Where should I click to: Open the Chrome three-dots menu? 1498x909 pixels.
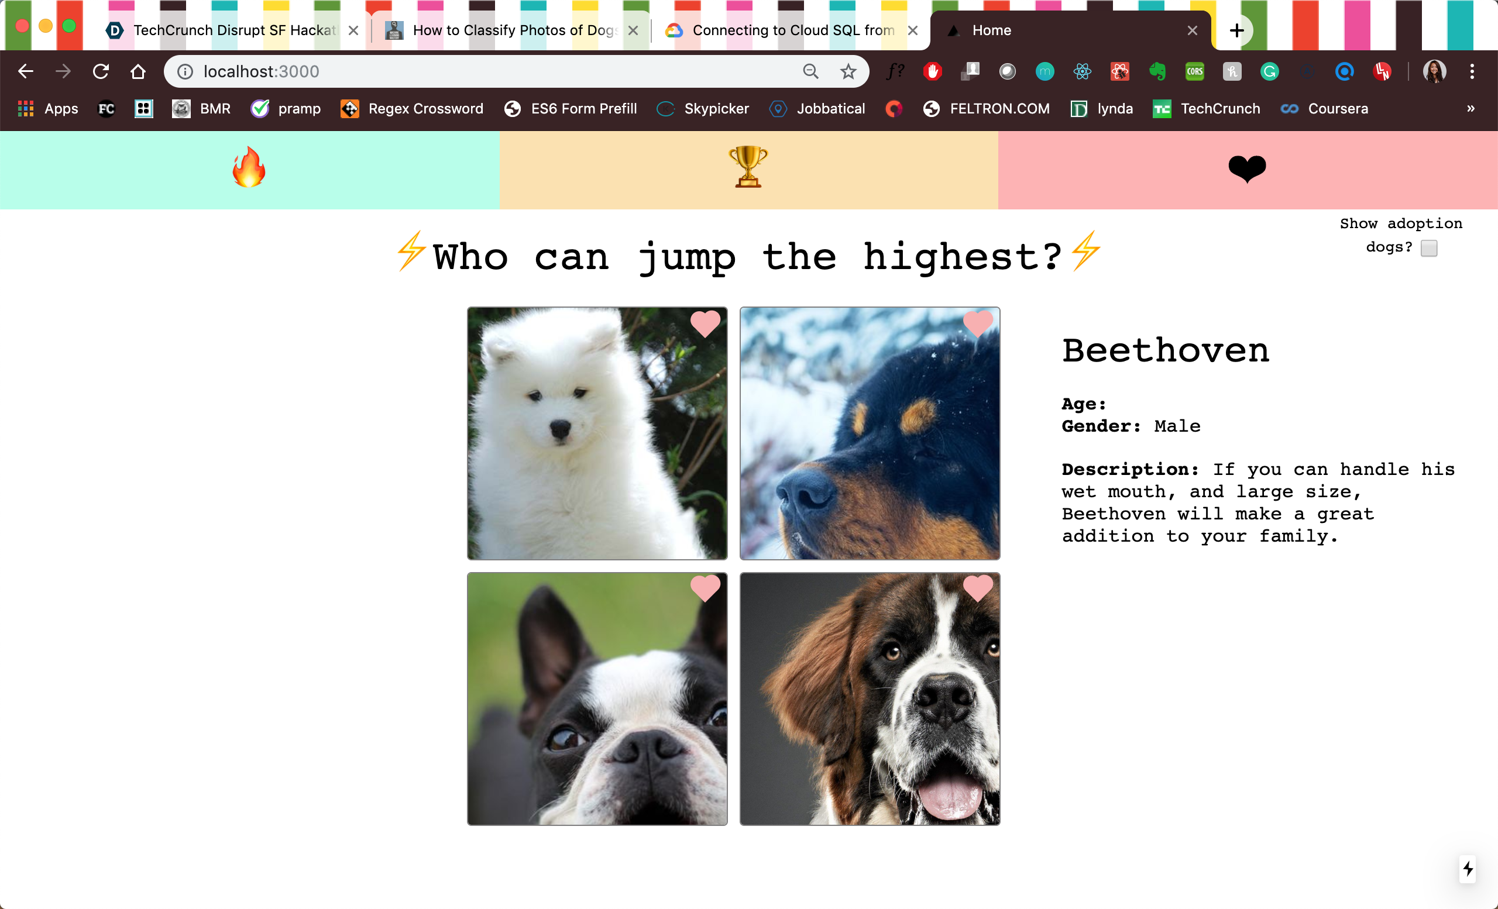coord(1472,72)
